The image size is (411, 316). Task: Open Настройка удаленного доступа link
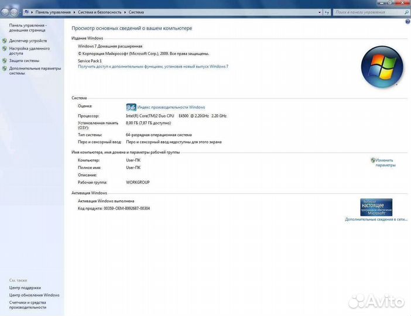point(29,51)
